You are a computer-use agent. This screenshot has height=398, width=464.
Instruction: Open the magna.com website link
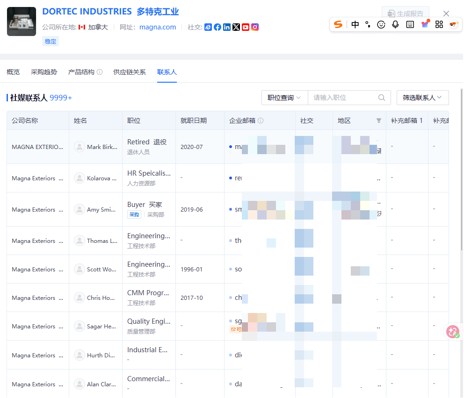tap(158, 27)
